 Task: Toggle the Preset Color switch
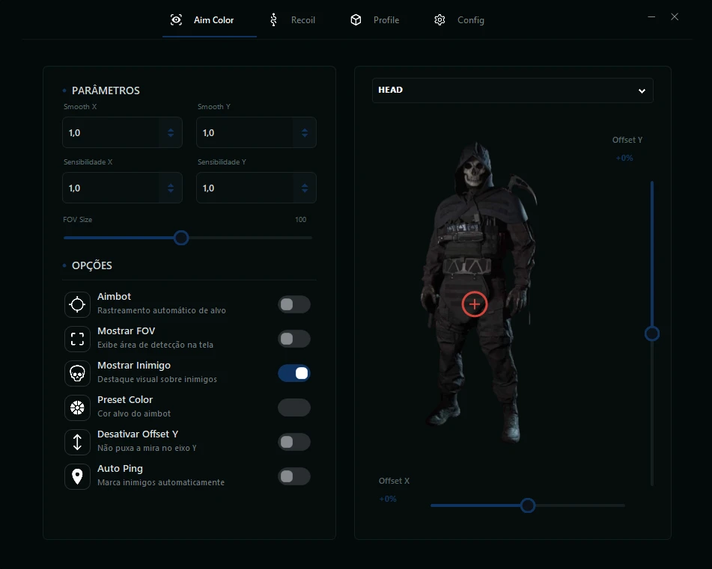(x=294, y=407)
